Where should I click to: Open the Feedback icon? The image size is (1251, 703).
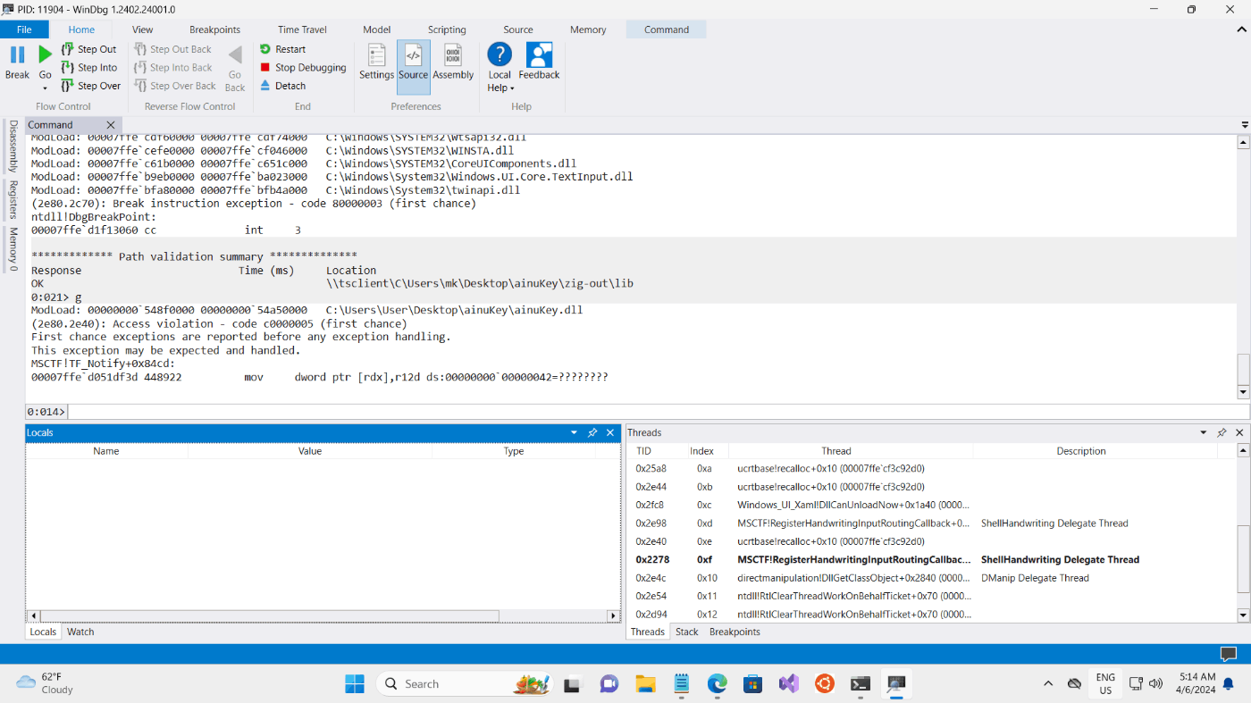click(x=539, y=55)
